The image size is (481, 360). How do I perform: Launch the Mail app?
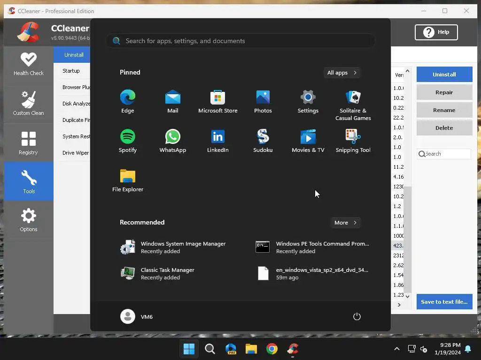point(173,102)
